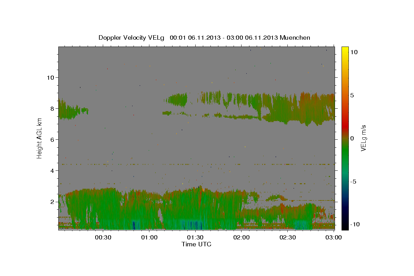Click the 01:30 time tick label
This screenshot has width=414, height=276.
click(x=196, y=237)
